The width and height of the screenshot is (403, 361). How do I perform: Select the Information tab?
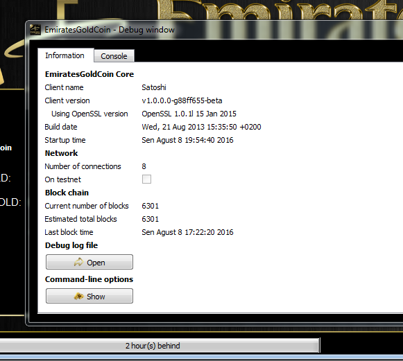point(65,55)
